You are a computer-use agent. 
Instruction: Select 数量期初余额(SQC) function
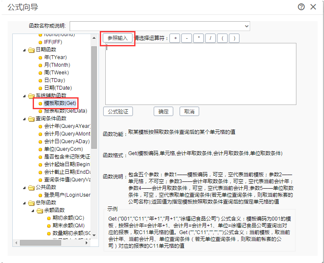point(71,233)
